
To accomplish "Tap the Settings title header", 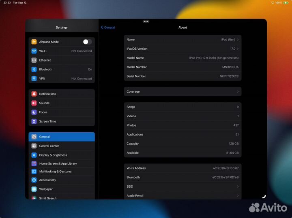I will click(62, 28).
